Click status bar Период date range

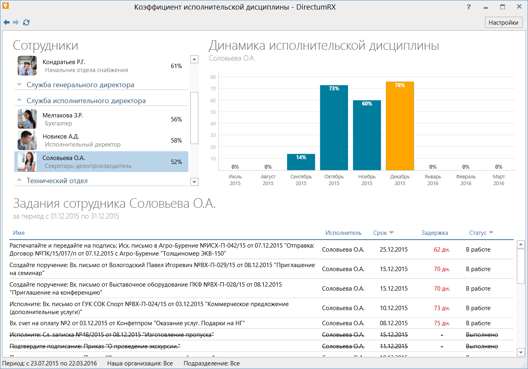click(x=49, y=363)
